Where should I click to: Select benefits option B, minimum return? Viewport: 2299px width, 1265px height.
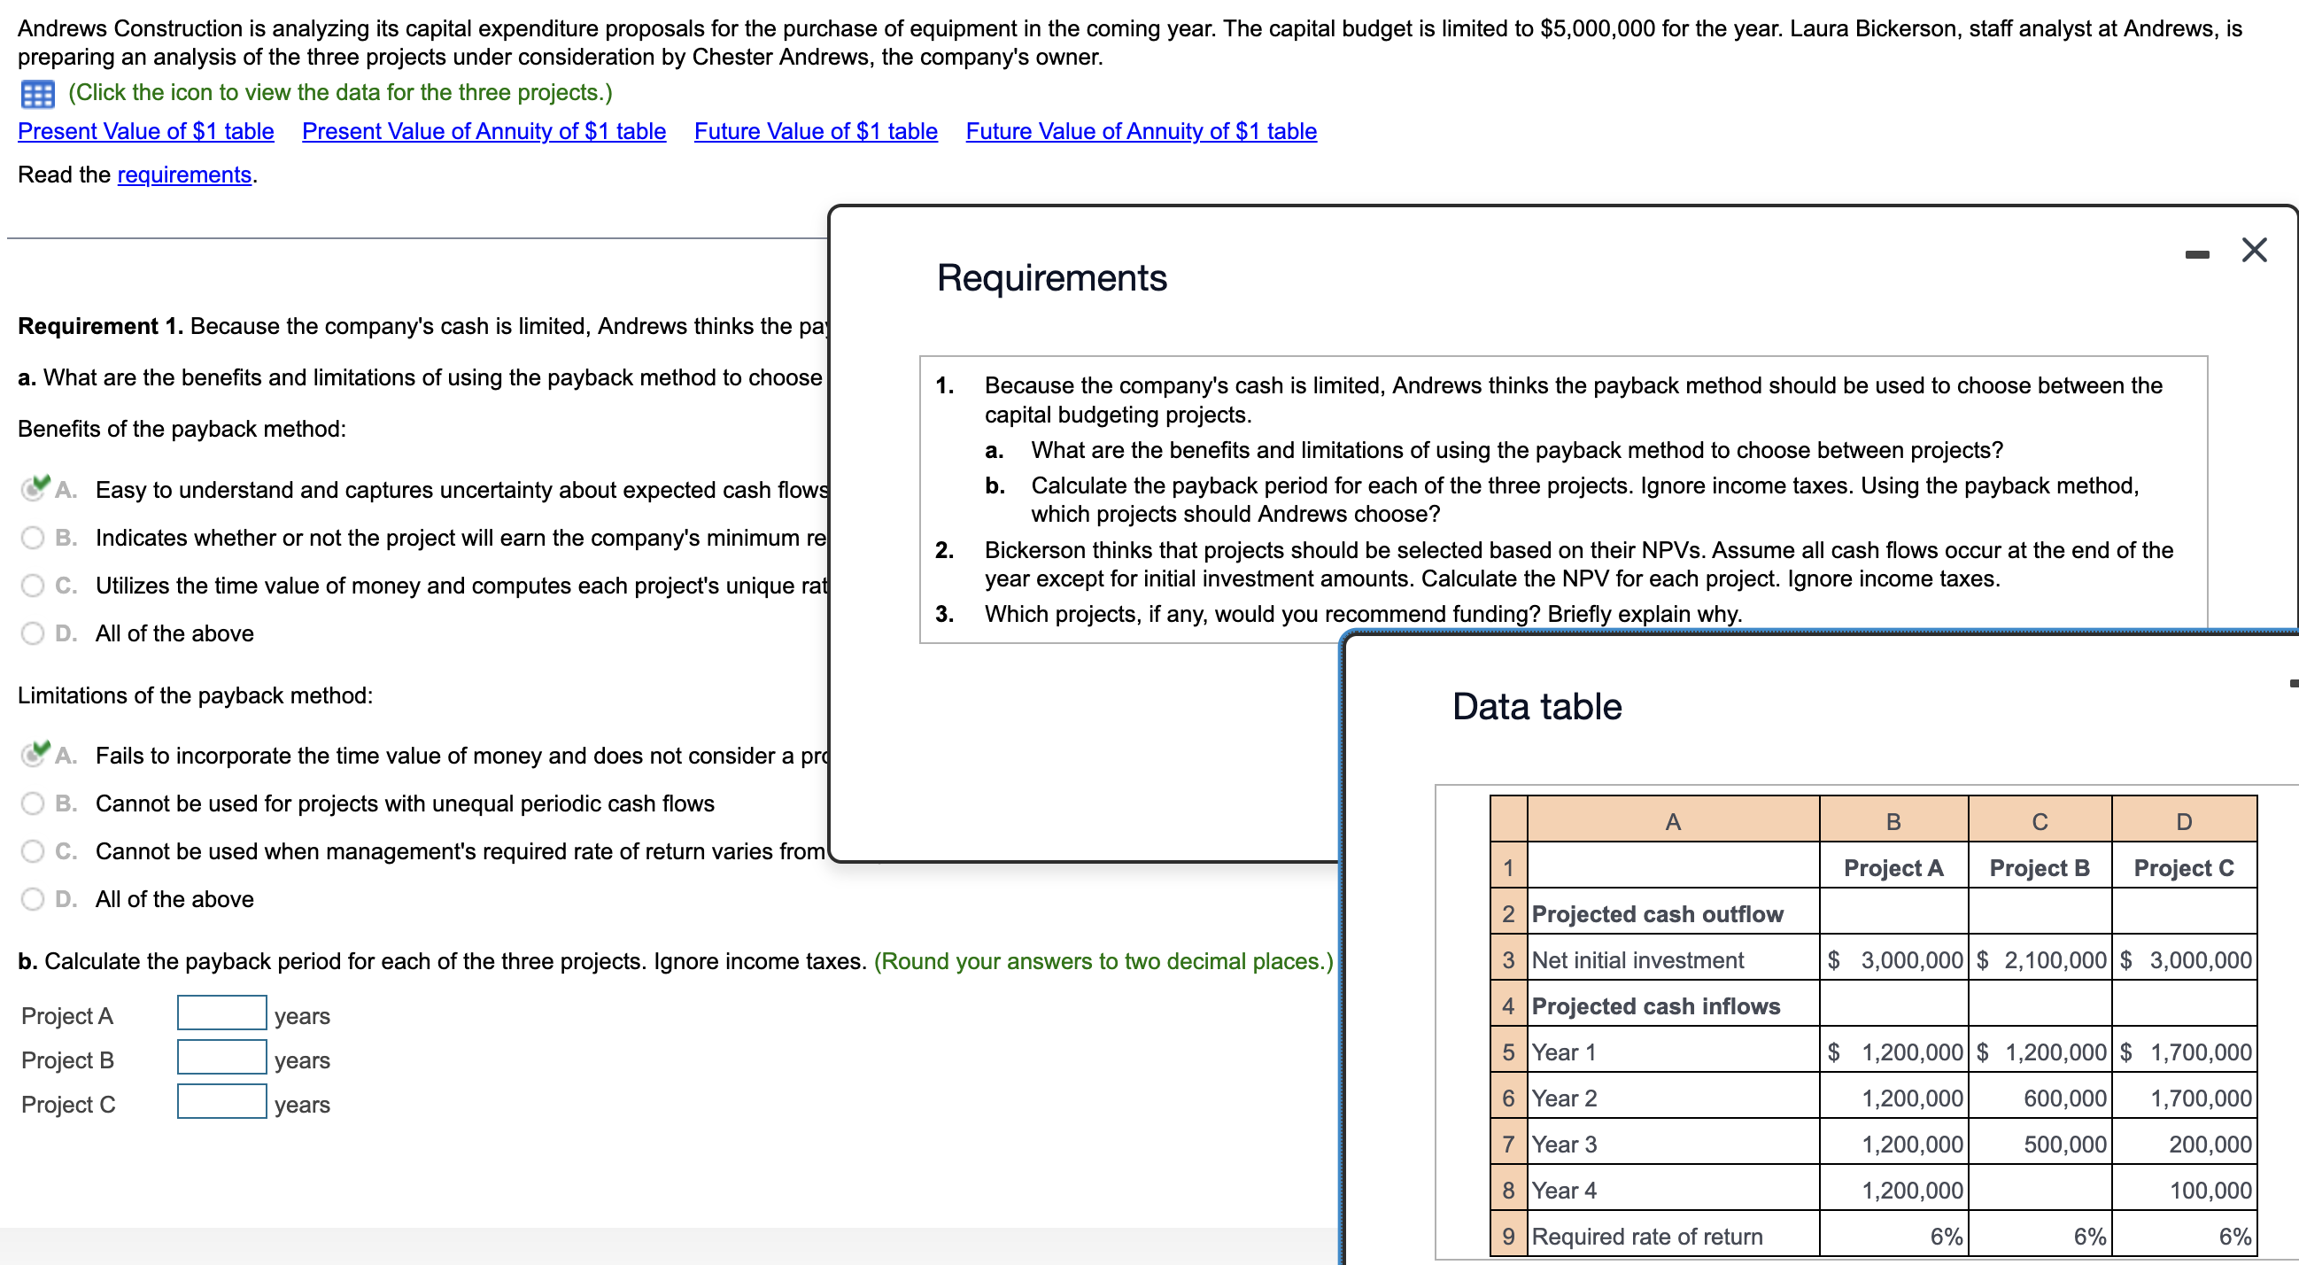pos(33,538)
